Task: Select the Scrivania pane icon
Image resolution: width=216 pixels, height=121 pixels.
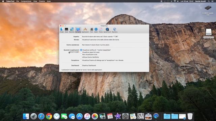Action: click(x=78, y=30)
